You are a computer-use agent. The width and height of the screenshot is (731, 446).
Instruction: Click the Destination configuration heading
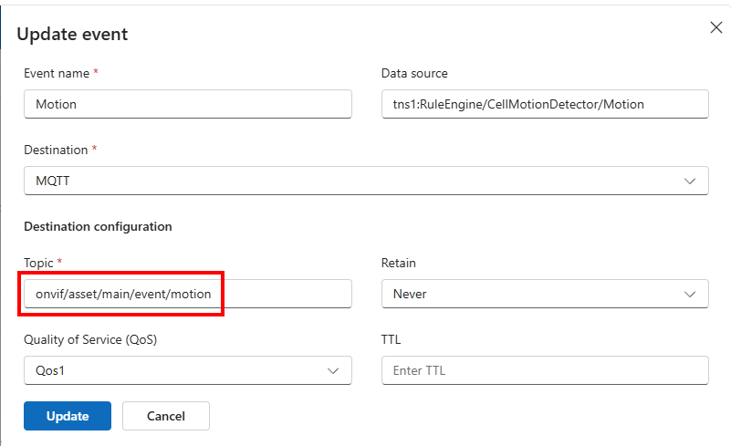click(98, 226)
